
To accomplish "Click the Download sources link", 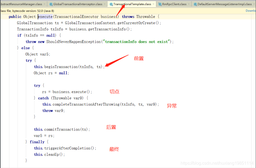I will point(251,11).
